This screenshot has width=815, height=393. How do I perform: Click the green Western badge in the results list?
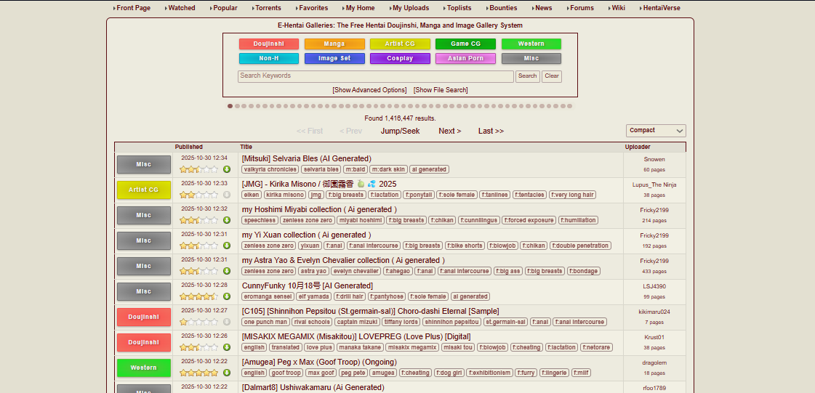pos(144,368)
